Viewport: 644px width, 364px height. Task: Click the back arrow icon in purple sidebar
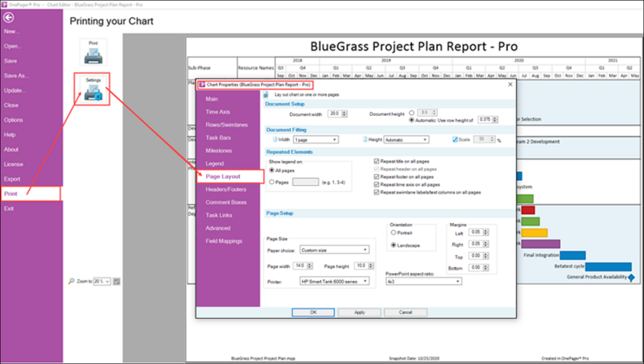pos(9,17)
